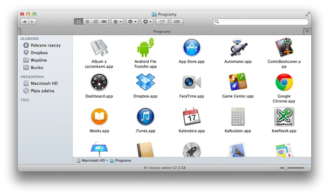Select the Automator.app robot icon
The image size is (329, 196).
(238, 47)
